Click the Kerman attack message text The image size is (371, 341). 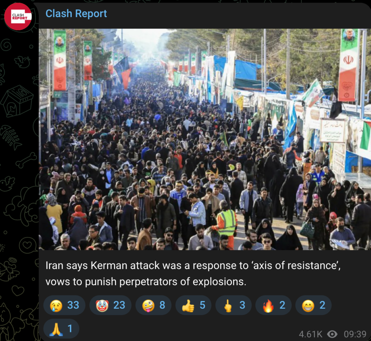(x=193, y=274)
